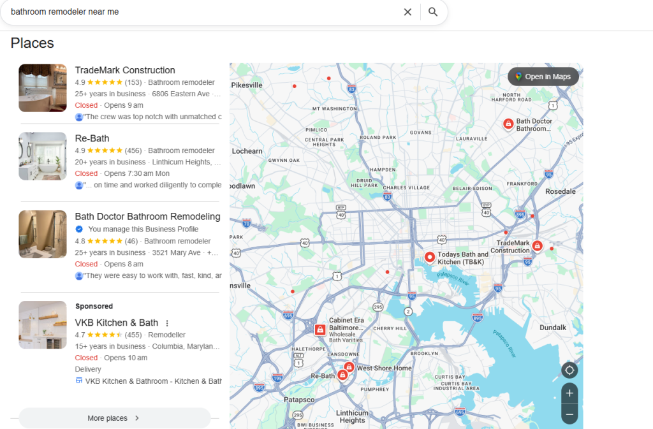Open the VKB Kitchen & Bath listing title

117,323
